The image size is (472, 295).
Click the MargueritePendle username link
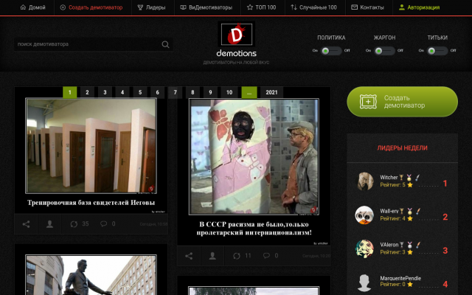point(400,278)
